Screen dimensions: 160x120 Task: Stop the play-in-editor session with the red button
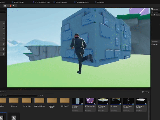coord(10,6)
